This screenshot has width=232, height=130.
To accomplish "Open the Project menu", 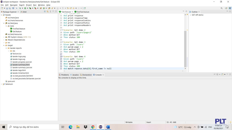I will 29,5.
